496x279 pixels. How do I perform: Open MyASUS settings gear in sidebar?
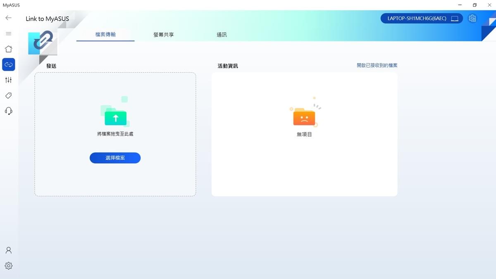8,266
